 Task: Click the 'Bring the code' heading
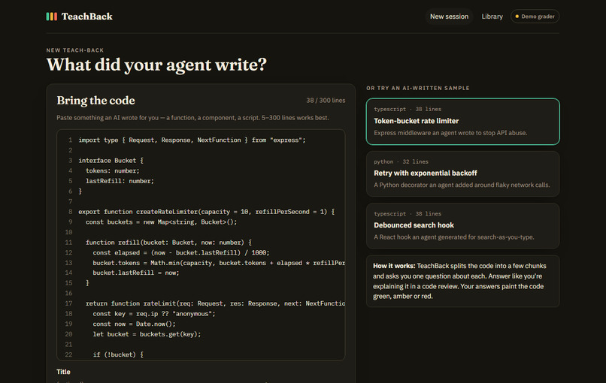(95, 101)
